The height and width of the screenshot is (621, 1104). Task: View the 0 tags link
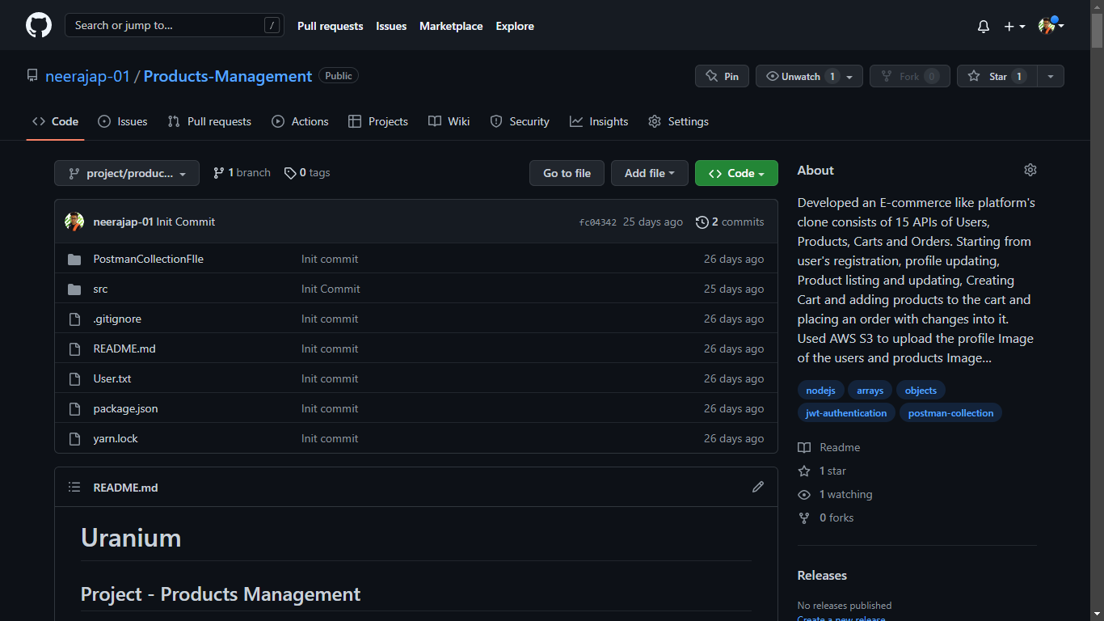point(307,173)
